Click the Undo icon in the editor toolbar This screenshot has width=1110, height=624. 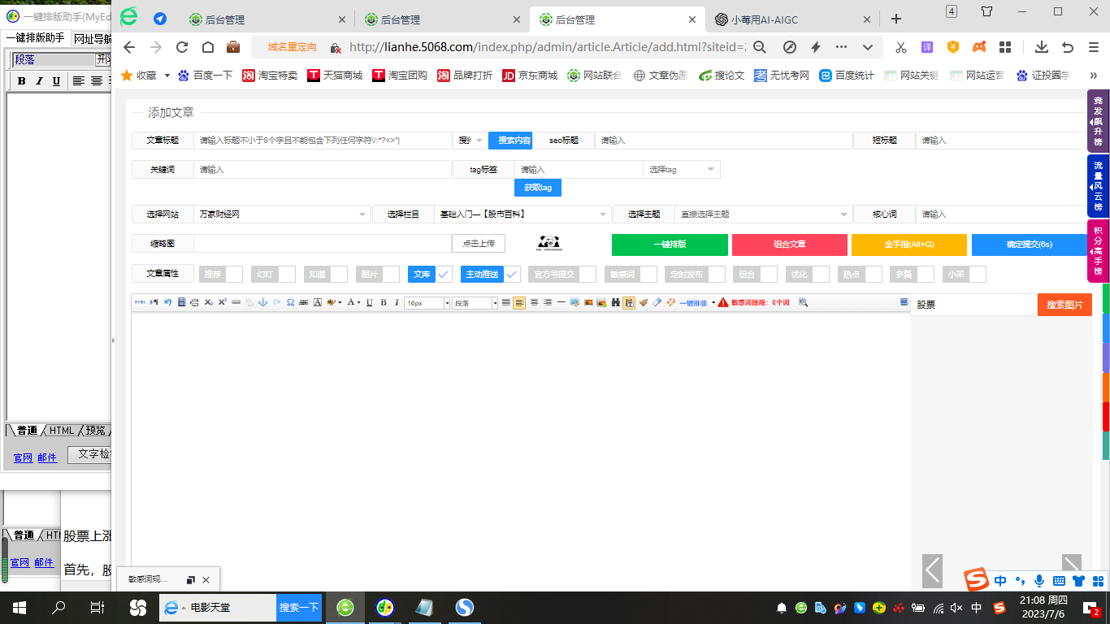168,302
